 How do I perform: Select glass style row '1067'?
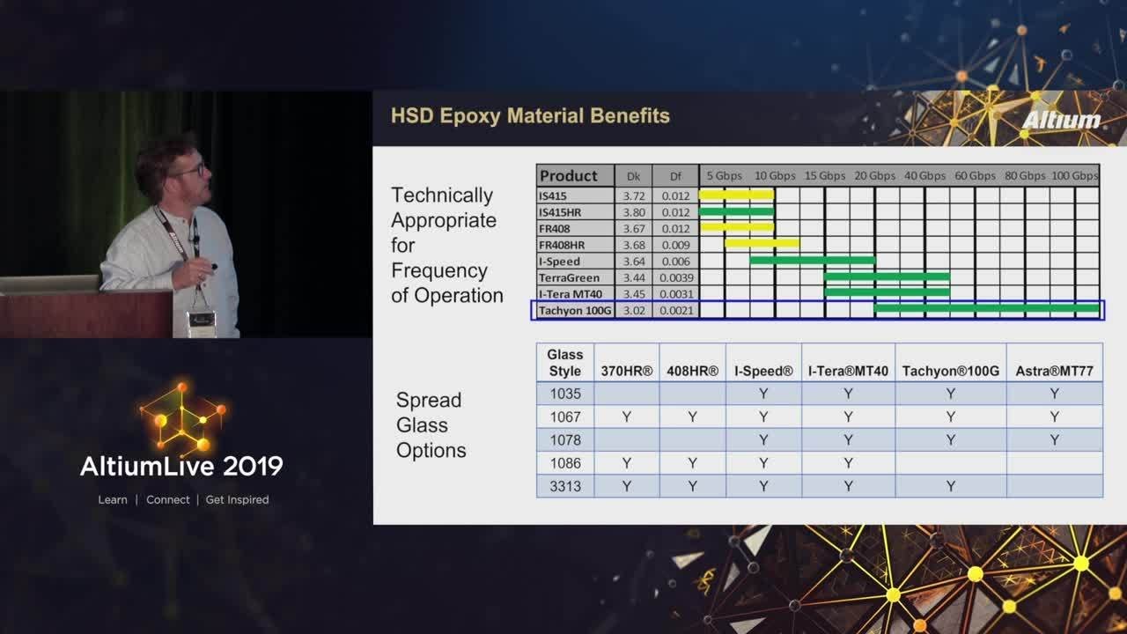pyautogui.click(x=820, y=417)
